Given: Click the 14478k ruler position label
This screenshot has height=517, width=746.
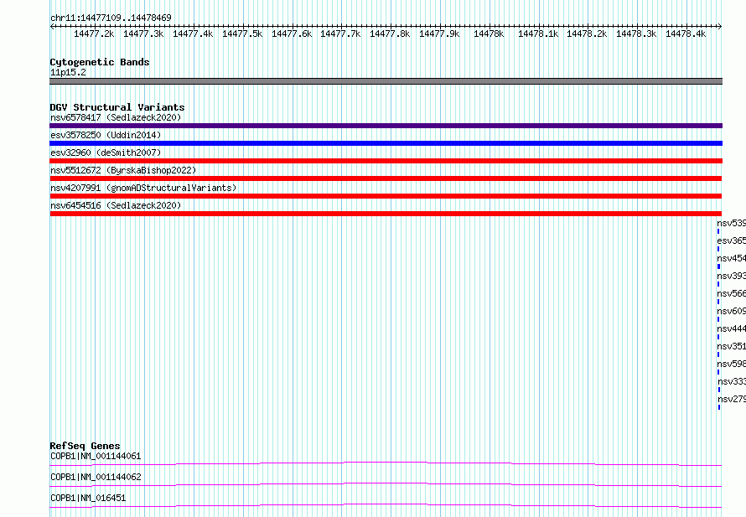Looking at the screenshot, I should 489,34.
